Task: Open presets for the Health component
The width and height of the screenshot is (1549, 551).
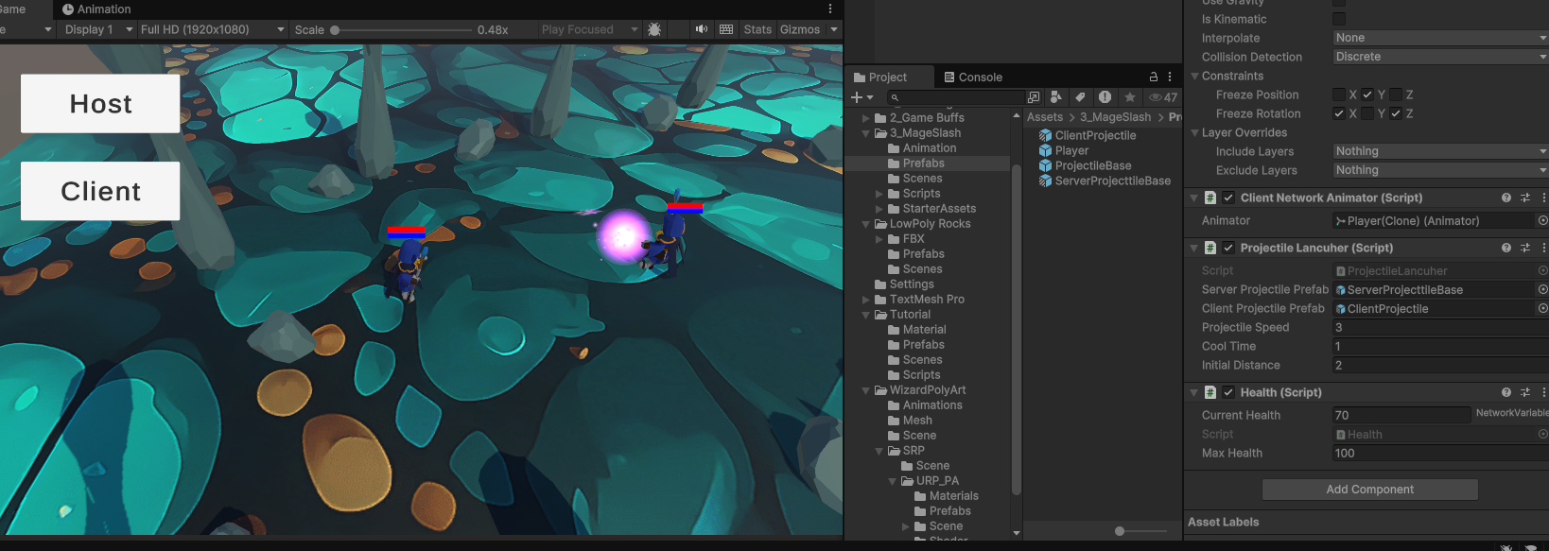Action: click(x=1525, y=392)
